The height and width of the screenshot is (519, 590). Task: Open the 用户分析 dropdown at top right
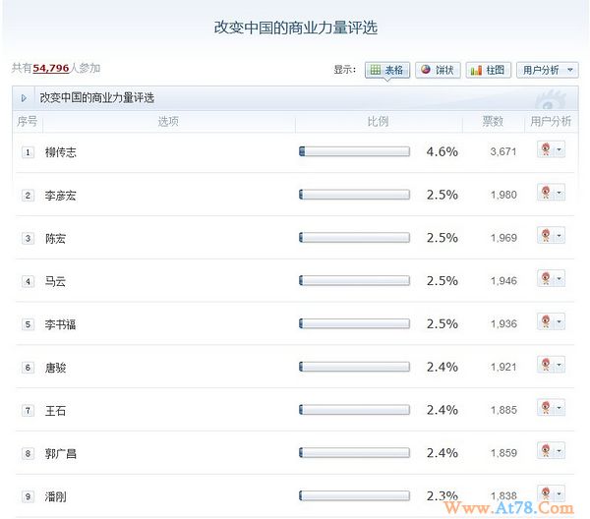pos(548,70)
